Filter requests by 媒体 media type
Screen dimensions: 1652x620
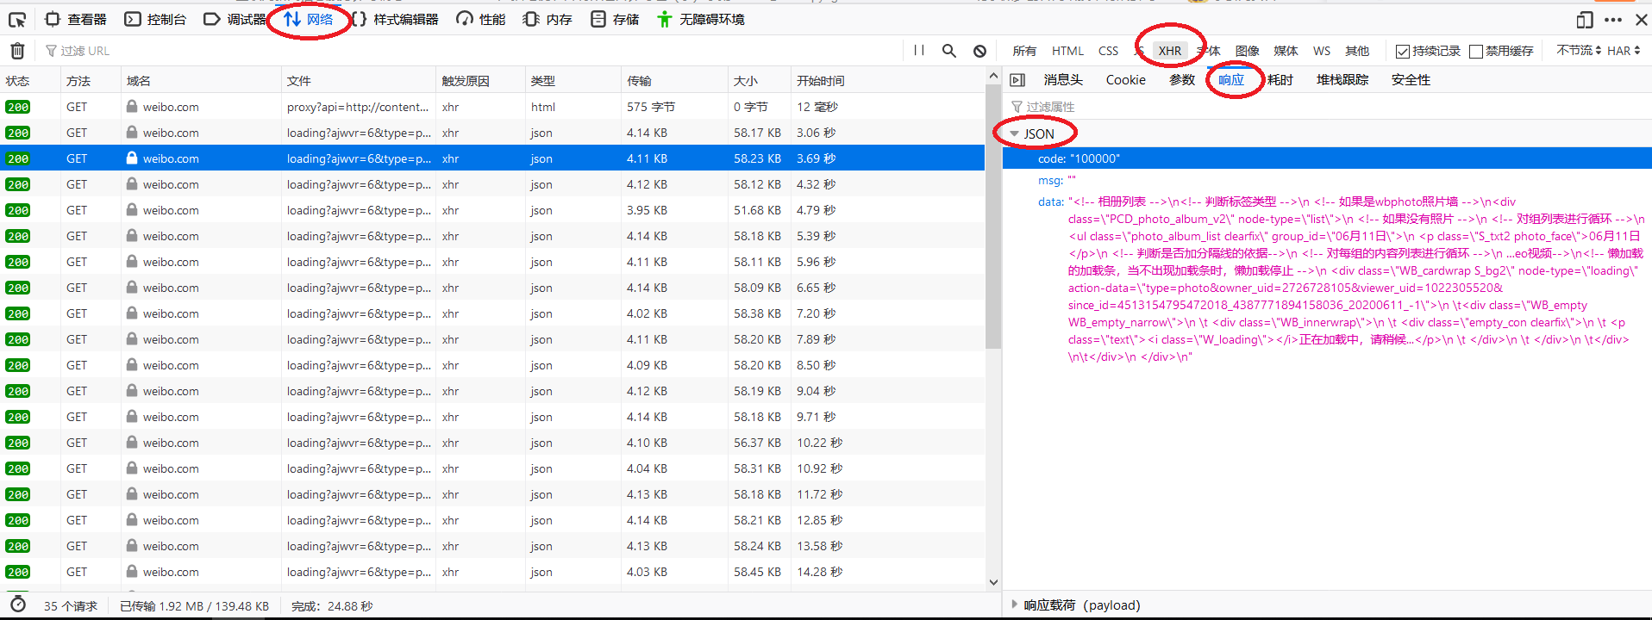[x=1286, y=51]
